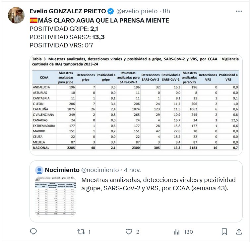
Task: Click the @evelio_prieto handle
Action: tap(136, 12)
